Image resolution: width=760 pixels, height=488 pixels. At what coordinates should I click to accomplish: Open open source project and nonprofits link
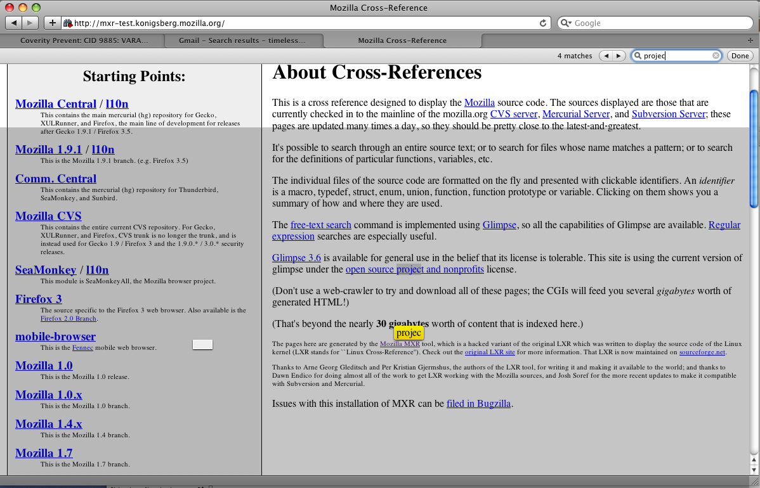coord(414,269)
